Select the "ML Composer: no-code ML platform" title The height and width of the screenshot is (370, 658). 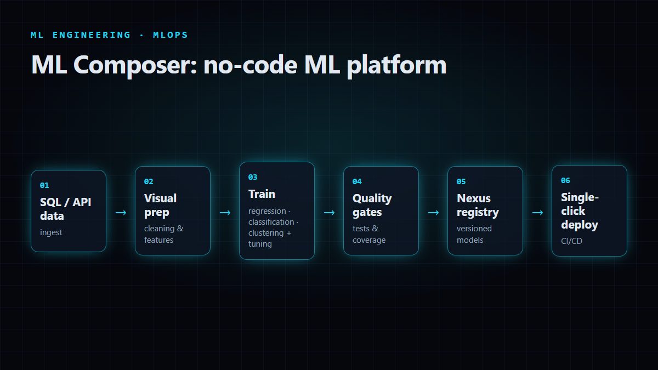click(x=239, y=65)
